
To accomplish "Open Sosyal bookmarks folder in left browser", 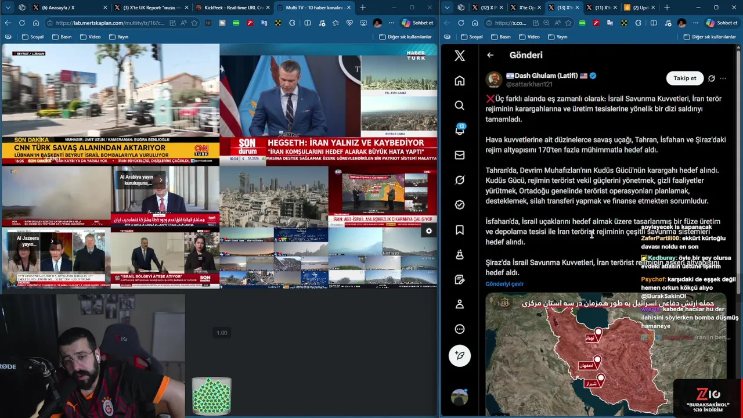I will coord(33,37).
